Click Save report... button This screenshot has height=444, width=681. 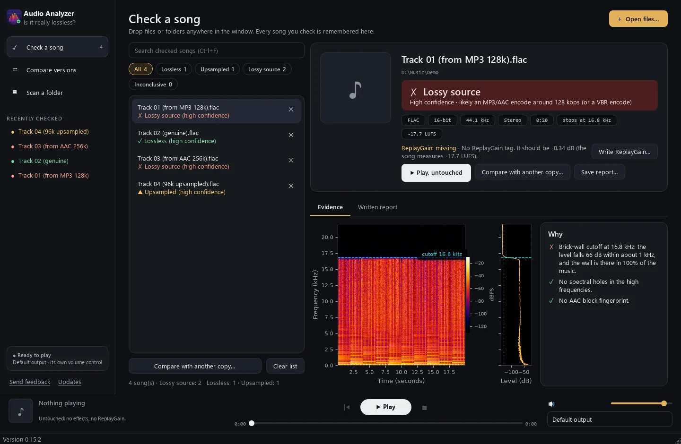[599, 172]
